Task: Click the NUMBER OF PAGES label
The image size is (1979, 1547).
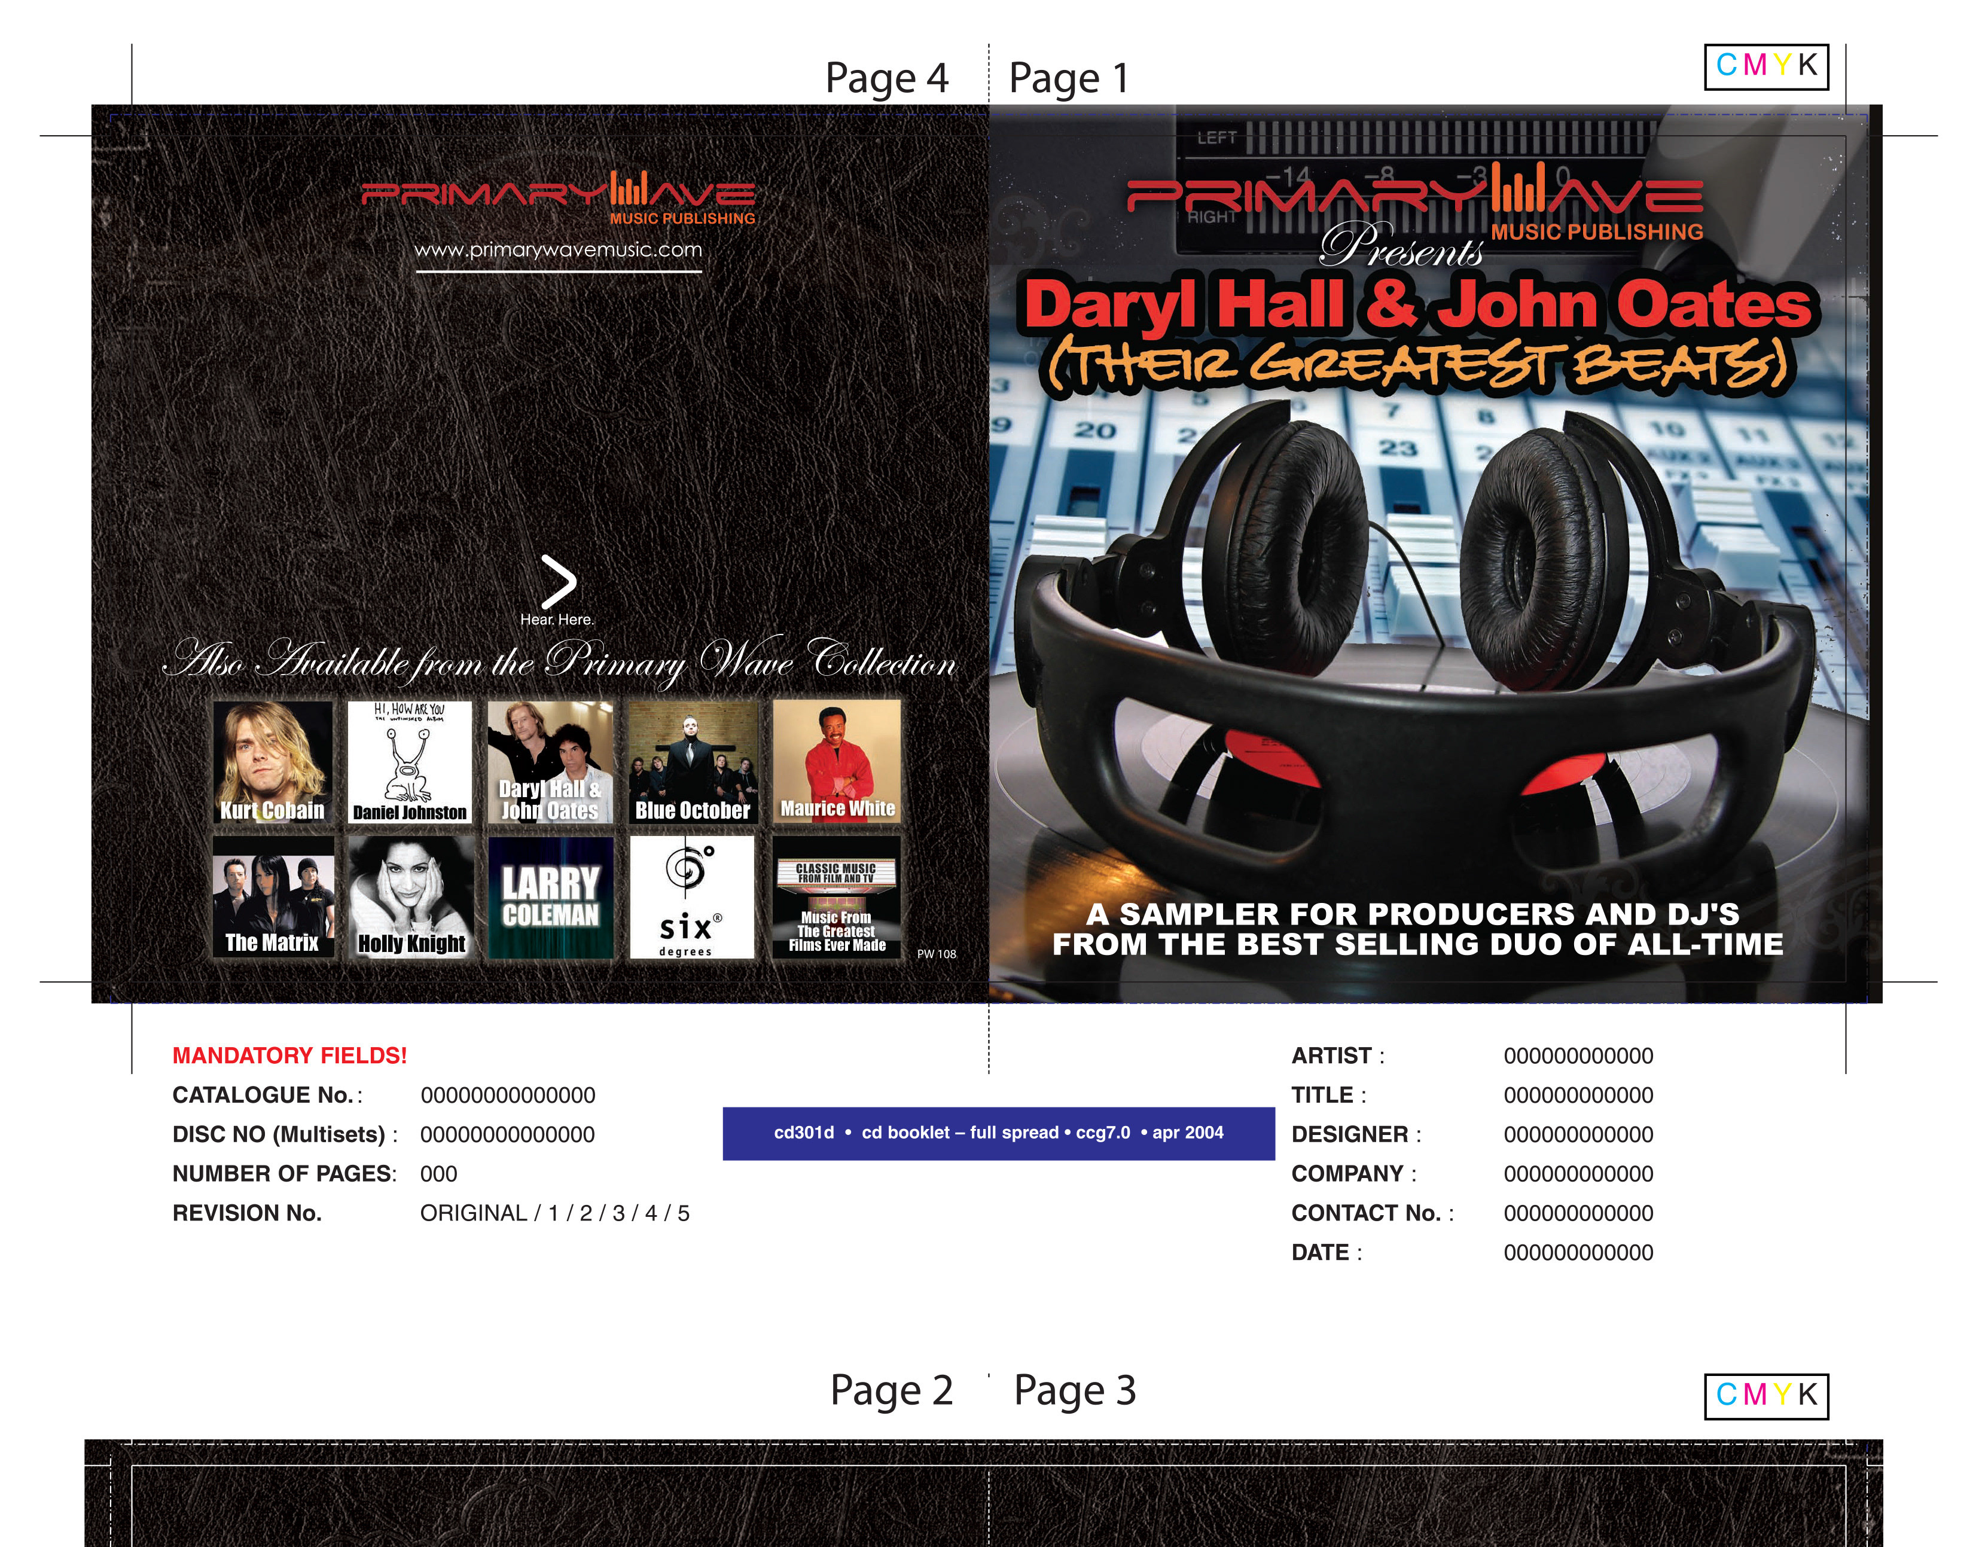Action: 285,1174
